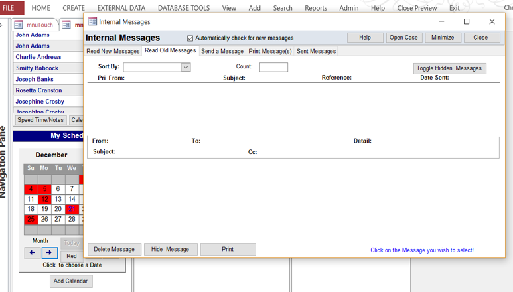Switch to the Sent Messages tab

[x=316, y=51]
